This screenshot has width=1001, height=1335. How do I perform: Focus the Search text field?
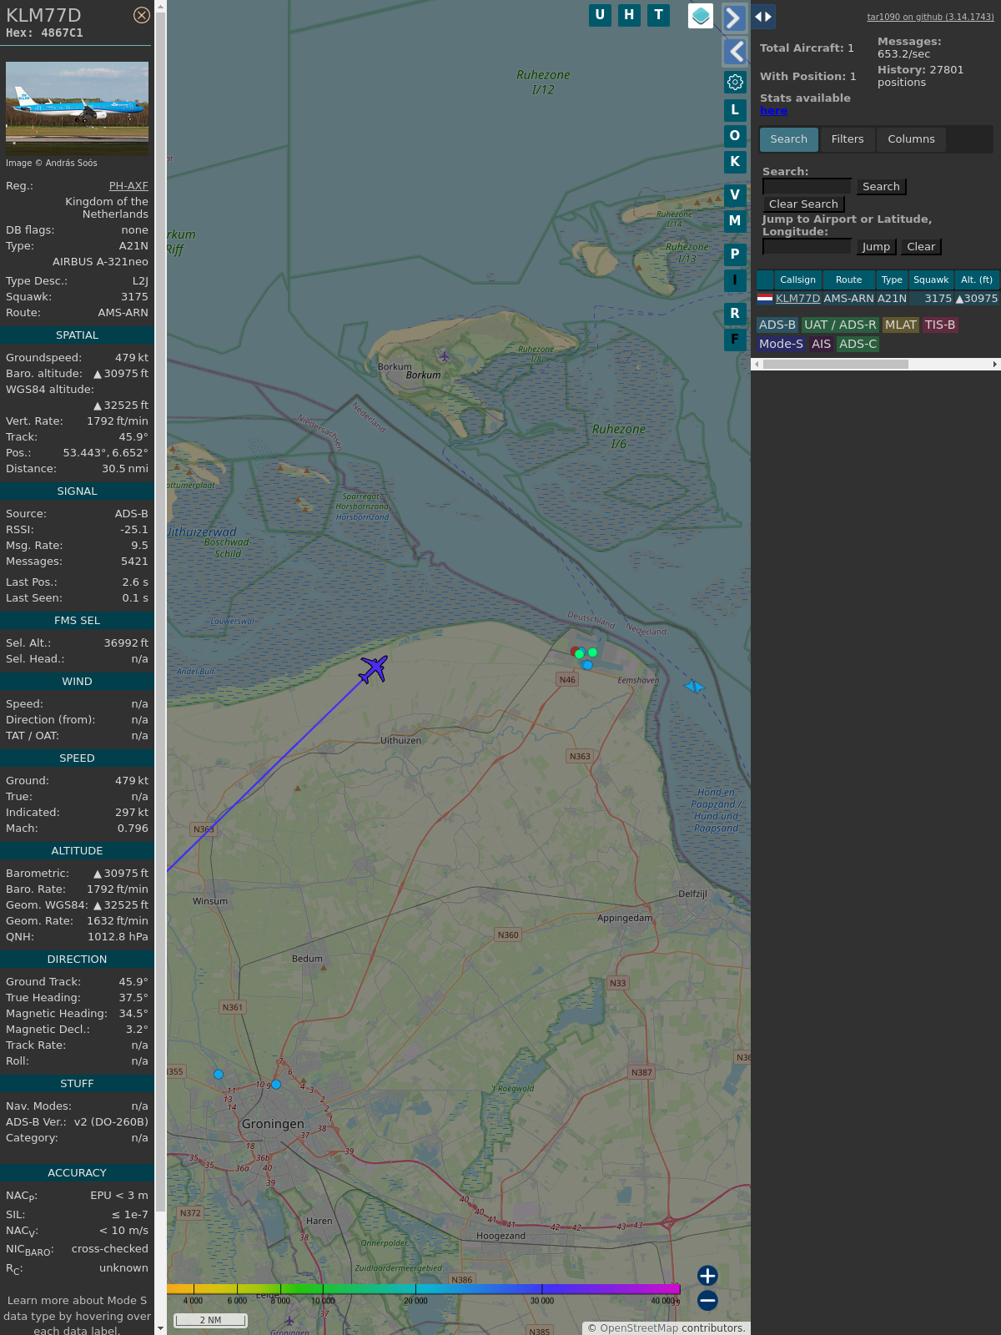tap(807, 187)
